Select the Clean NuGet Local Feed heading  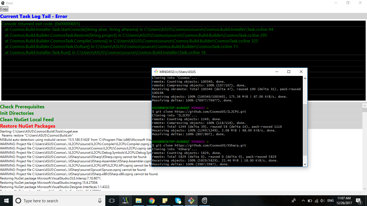27,120
